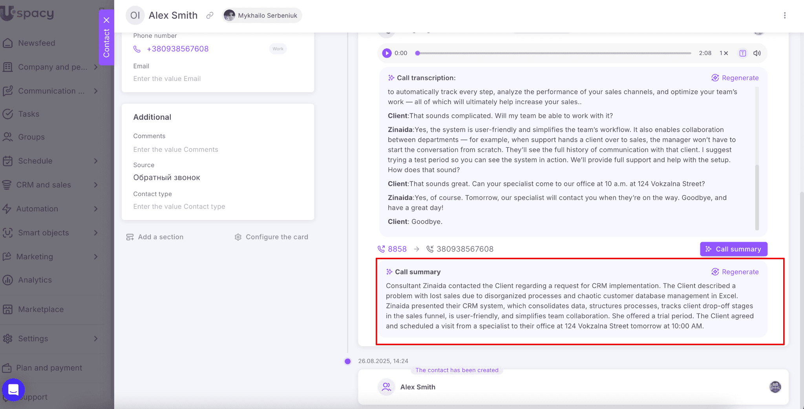Regenerate the call summary
This screenshot has width=804, height=409.
(x=735, y=272)
